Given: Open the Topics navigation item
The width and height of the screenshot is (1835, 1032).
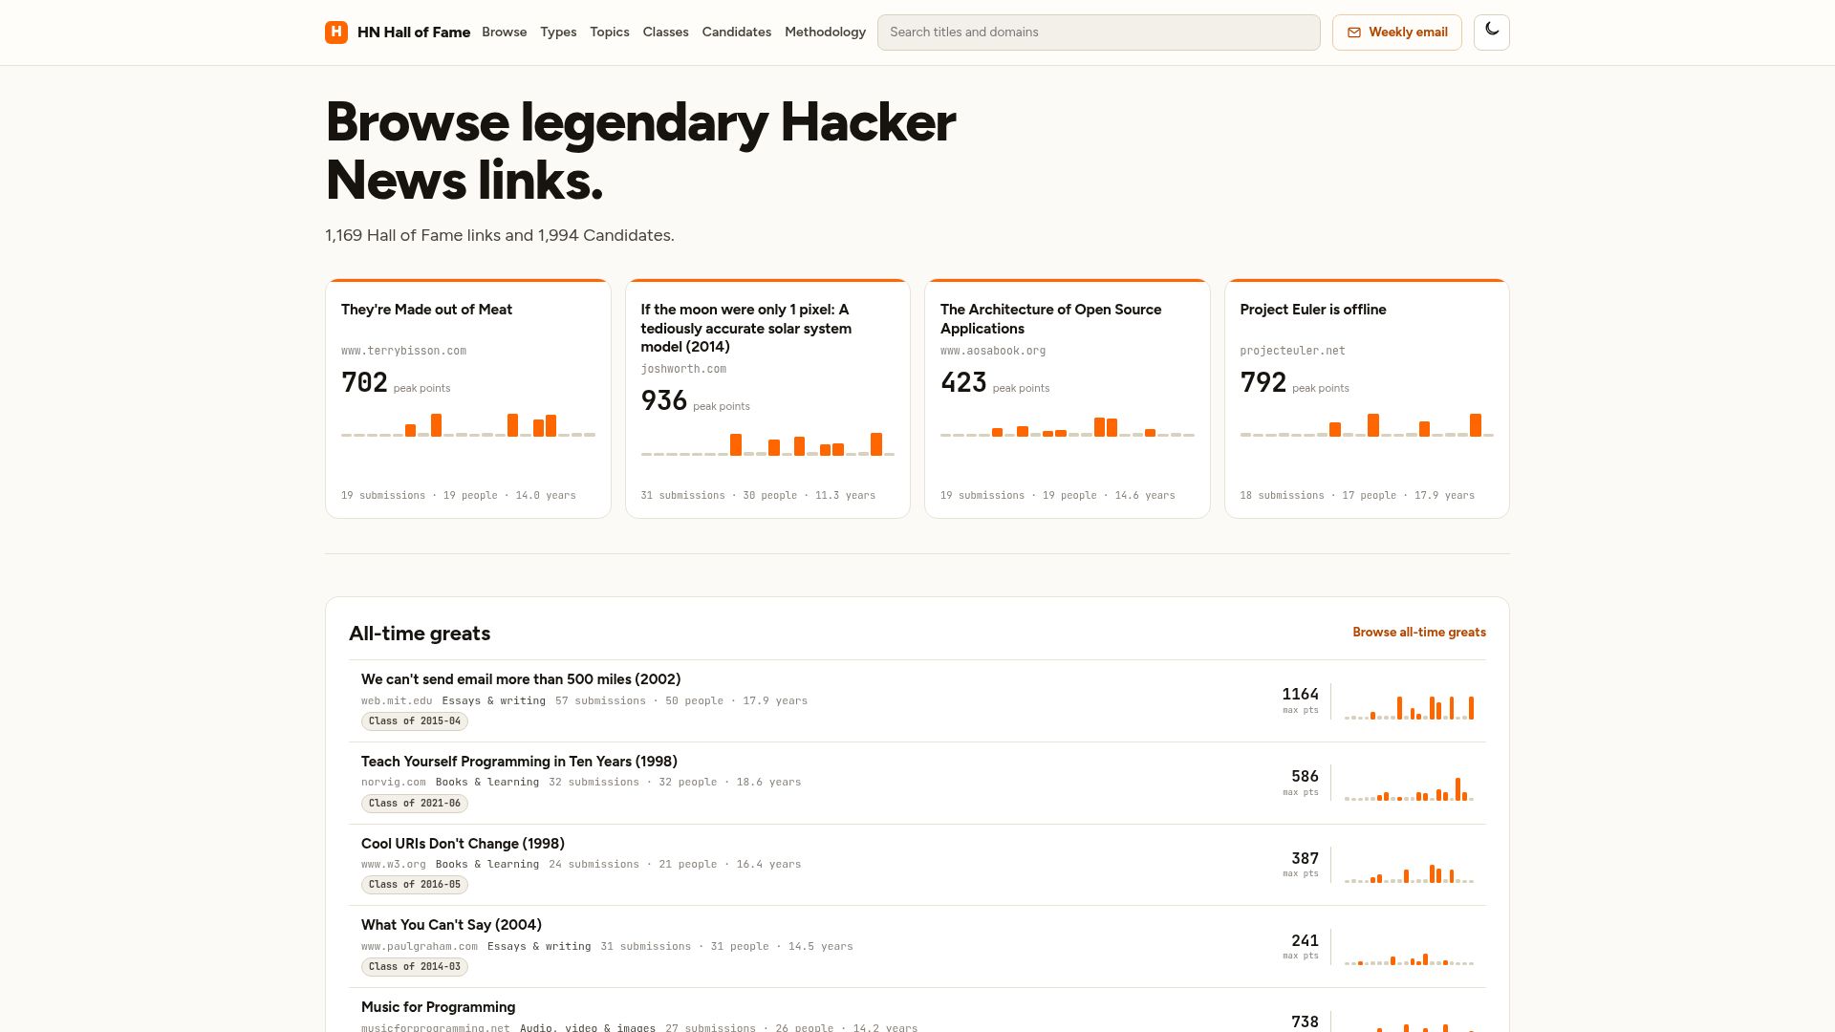Looking at the screenshot, I should point(610,32).
